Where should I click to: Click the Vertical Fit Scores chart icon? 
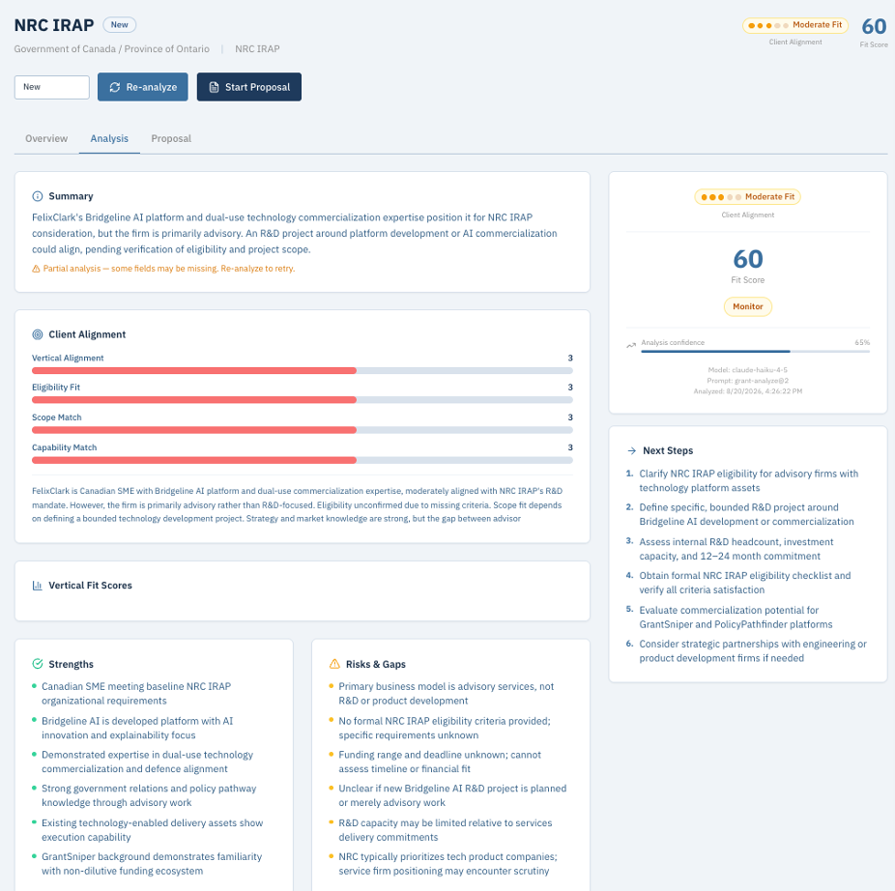click(x=38, y=586)
